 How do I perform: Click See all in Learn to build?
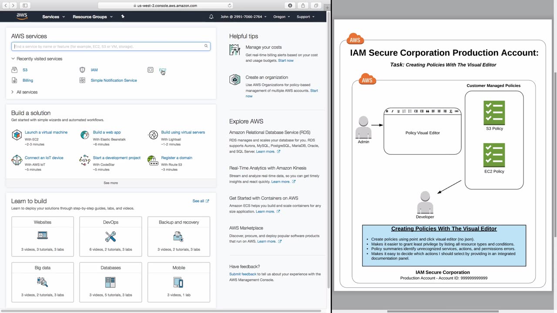(x=201, y=201)
